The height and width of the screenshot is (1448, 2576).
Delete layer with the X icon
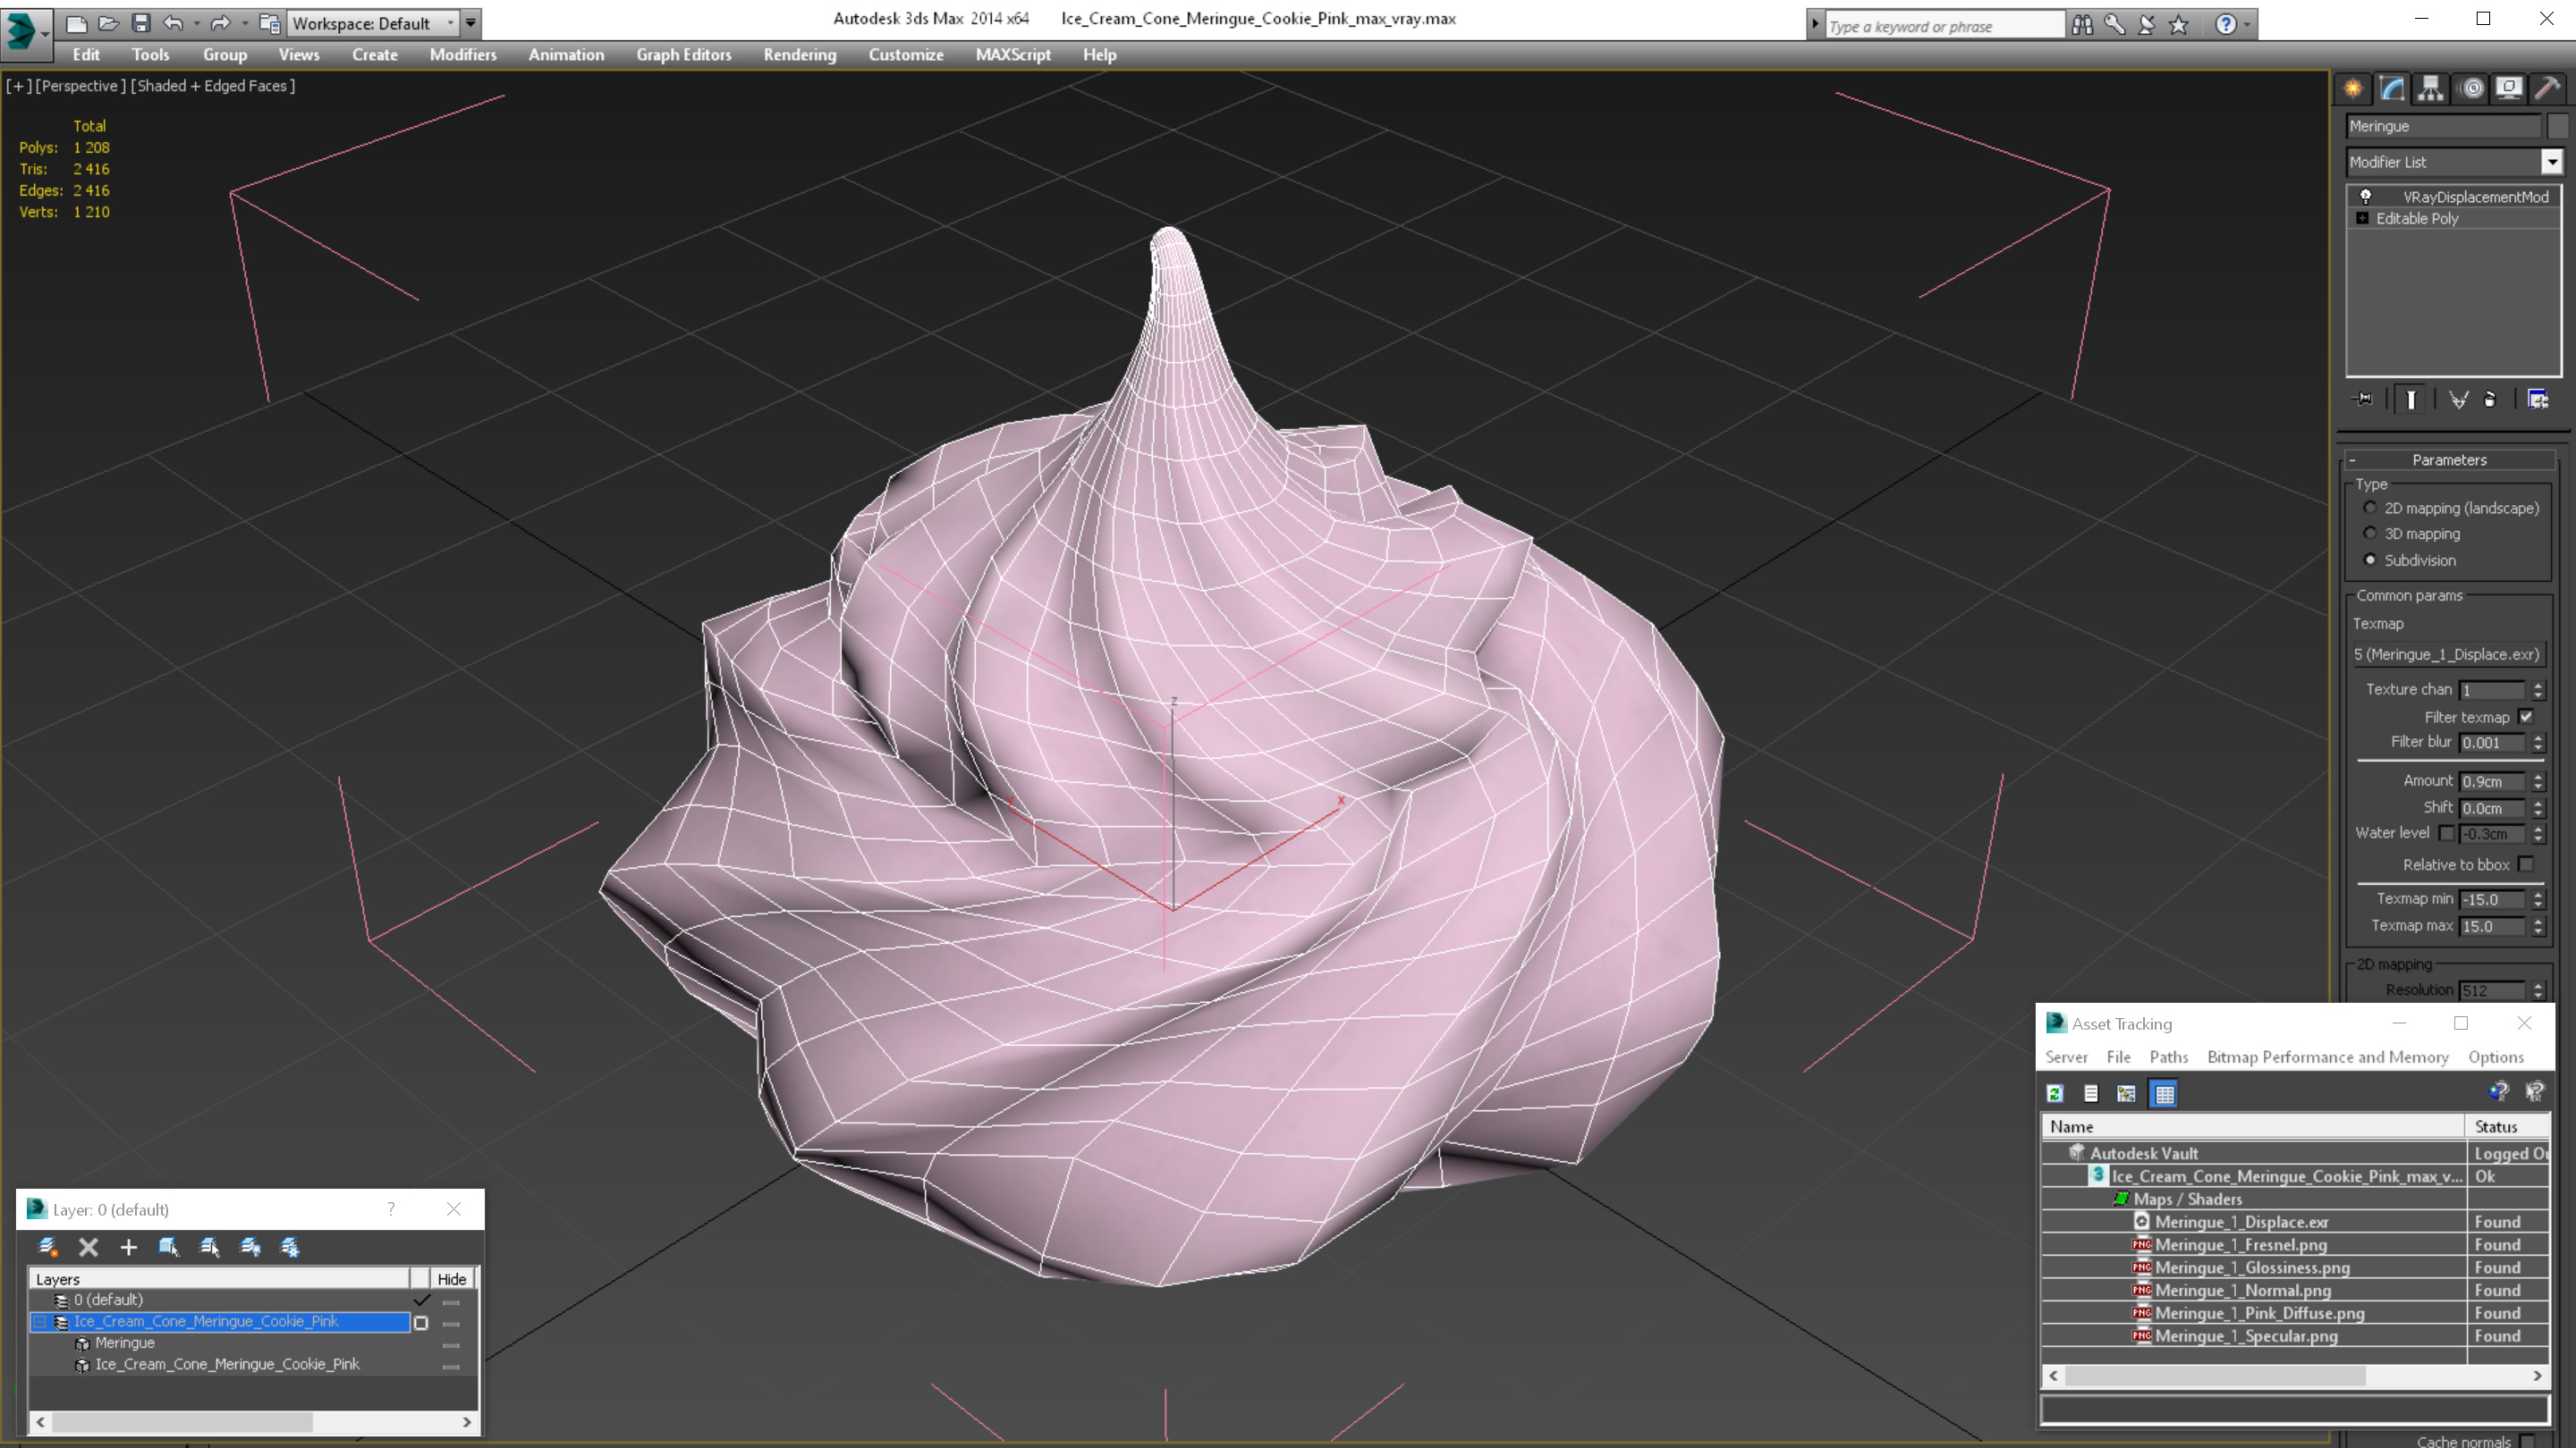click(x=88, y=1246)
